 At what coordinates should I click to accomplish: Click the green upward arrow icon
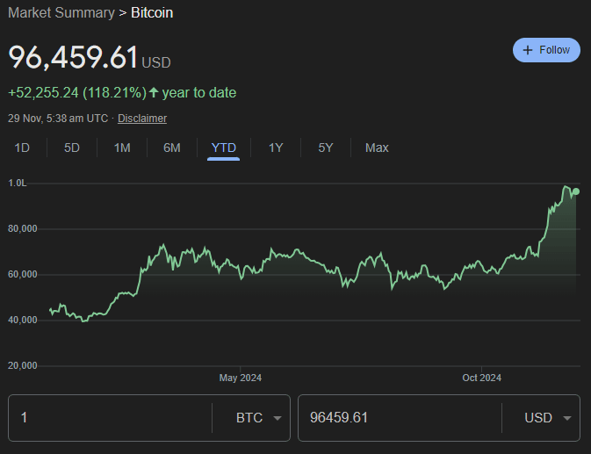[x=154, y=92]
